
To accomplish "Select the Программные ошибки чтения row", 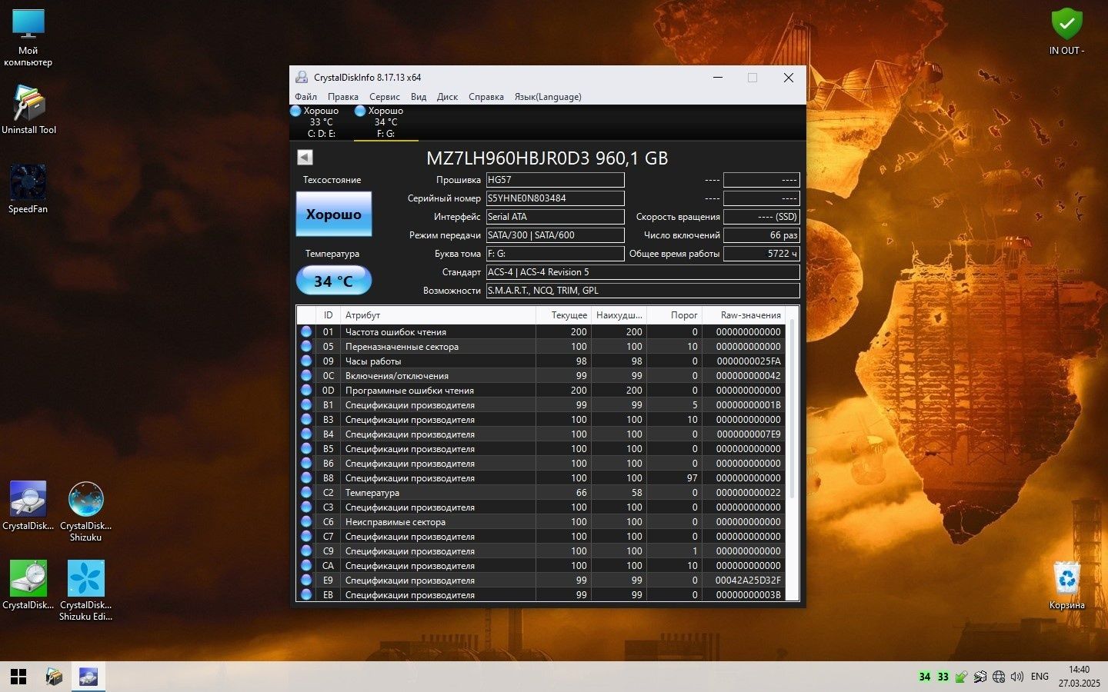I will tap(541, 391).
